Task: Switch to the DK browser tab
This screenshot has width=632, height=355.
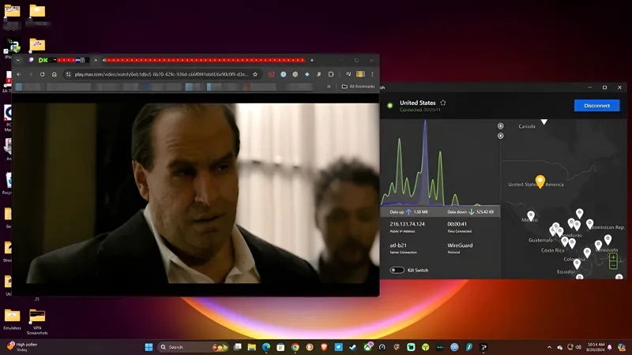Action: (x=43, y=60)
